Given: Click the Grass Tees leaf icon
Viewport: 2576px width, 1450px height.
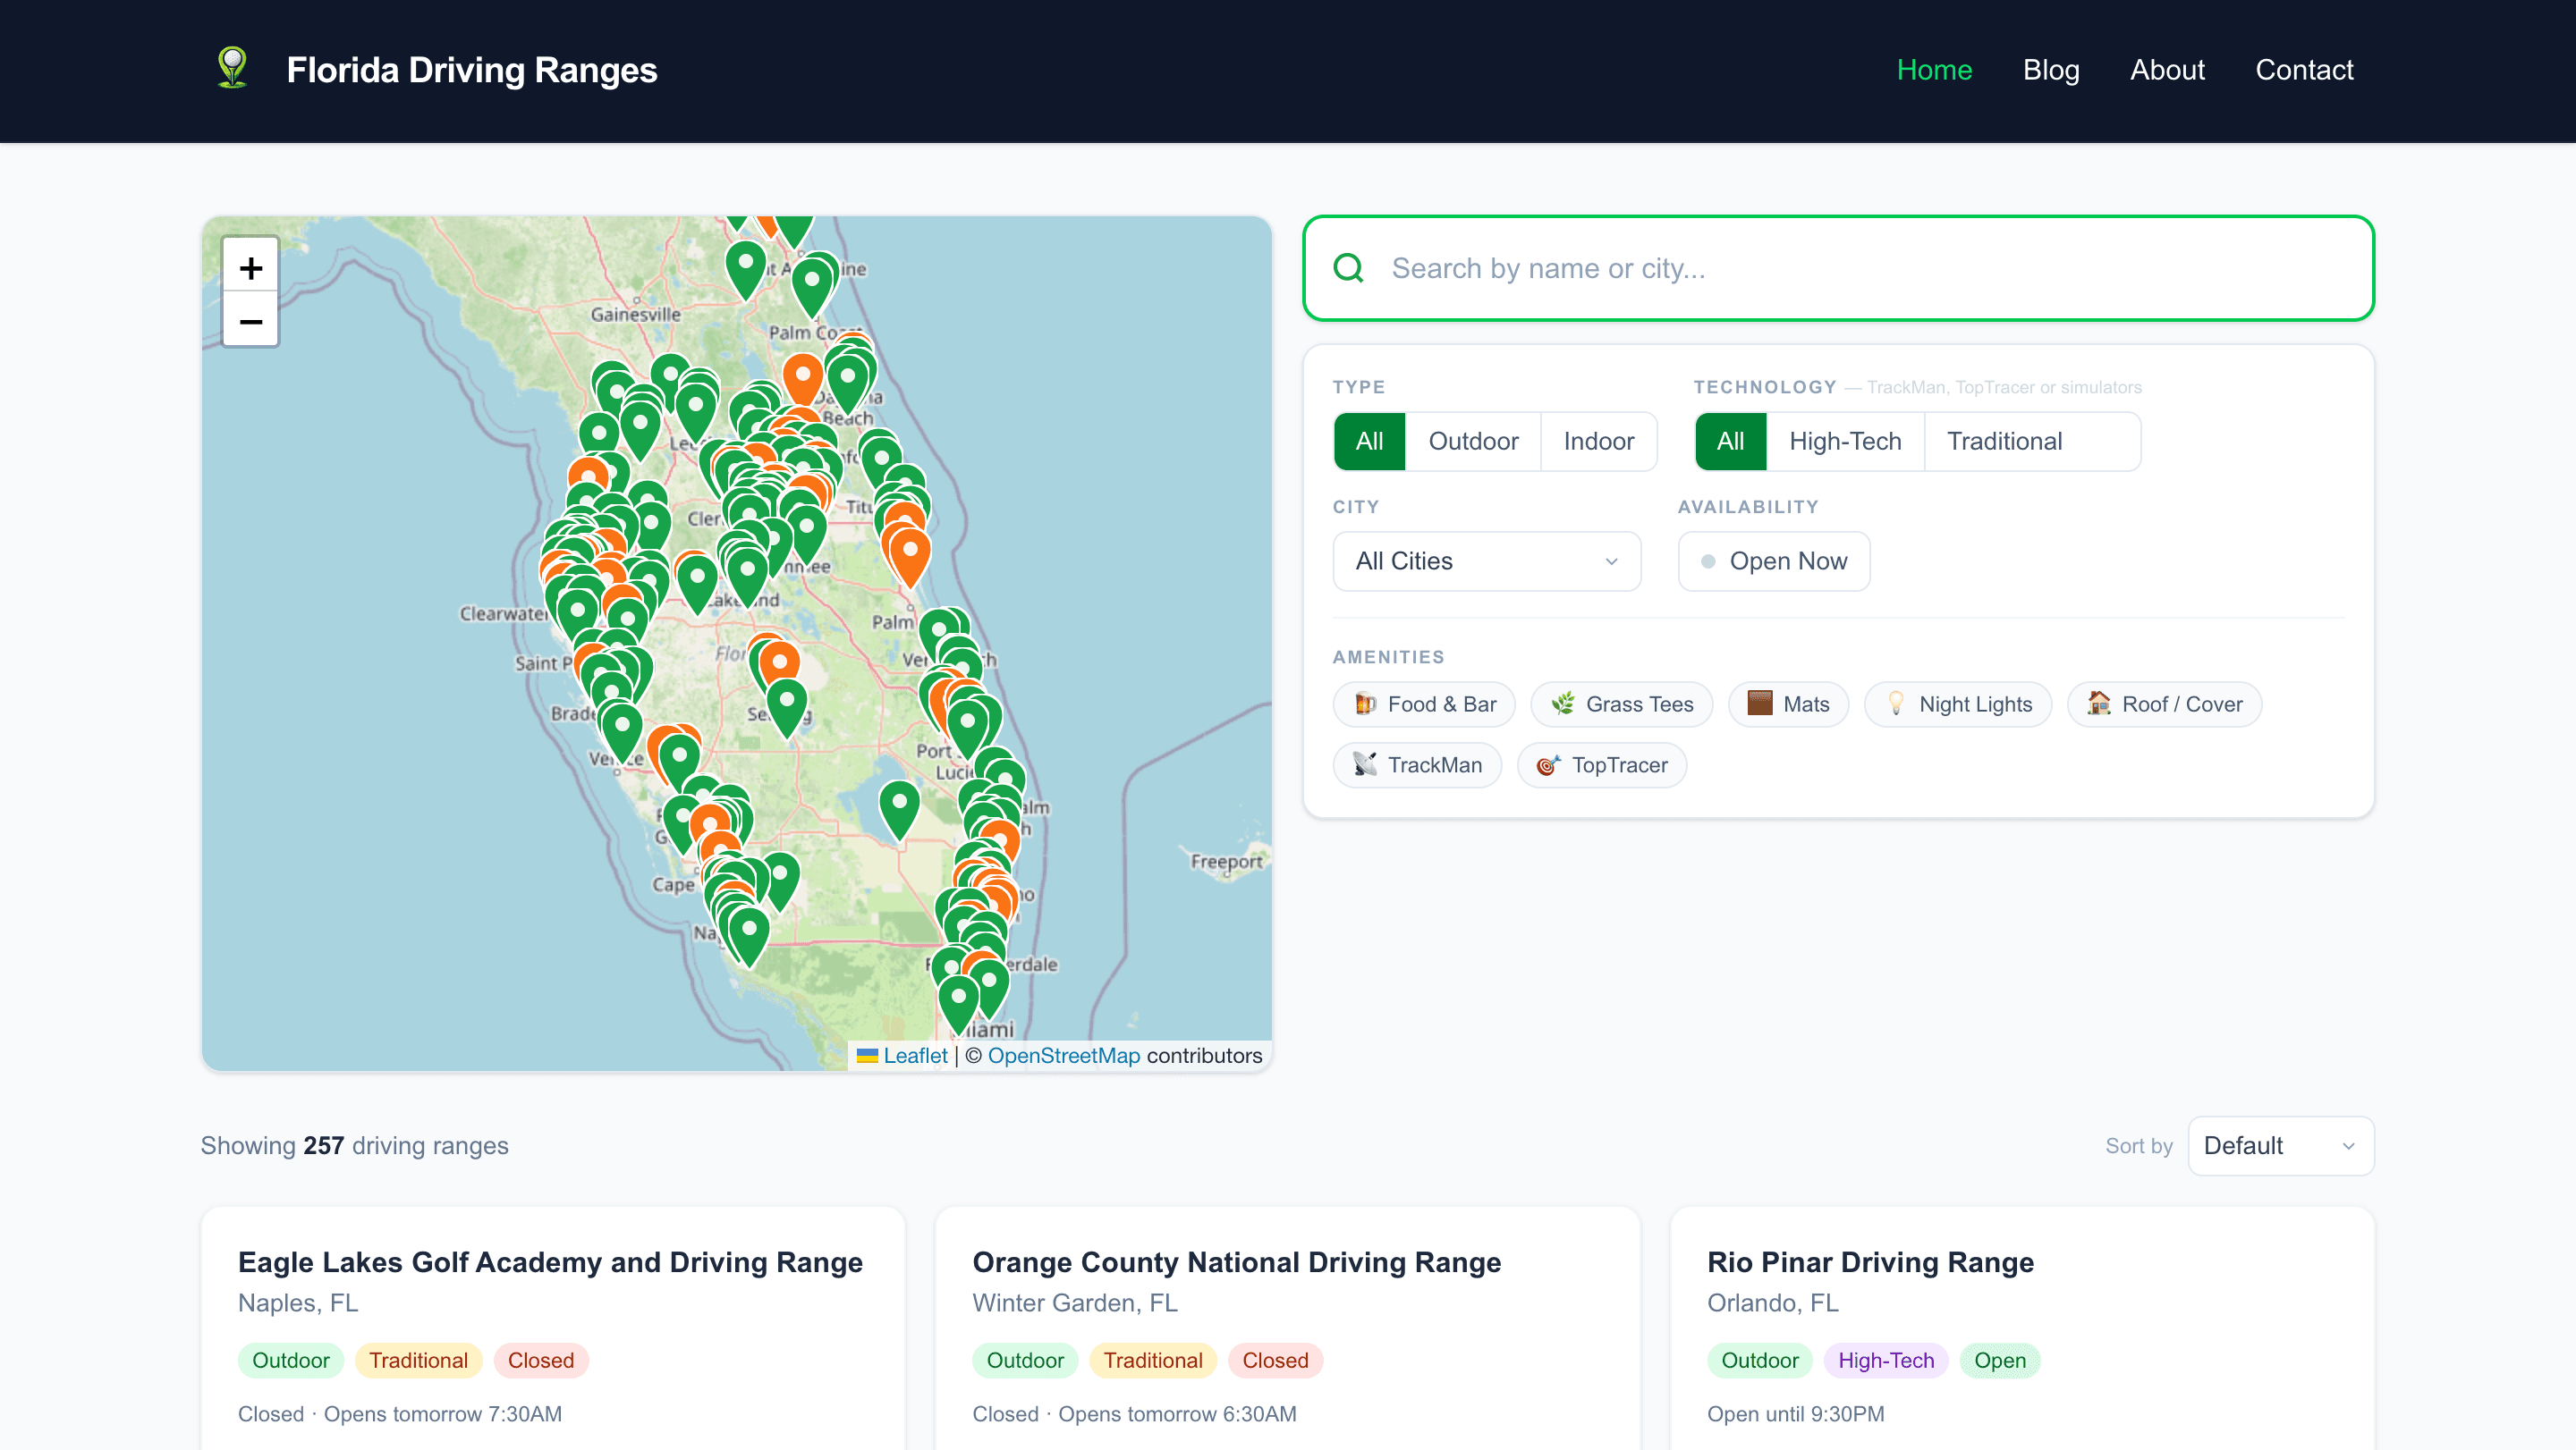Looking at the screenshot, I should tap(1562, 704).
